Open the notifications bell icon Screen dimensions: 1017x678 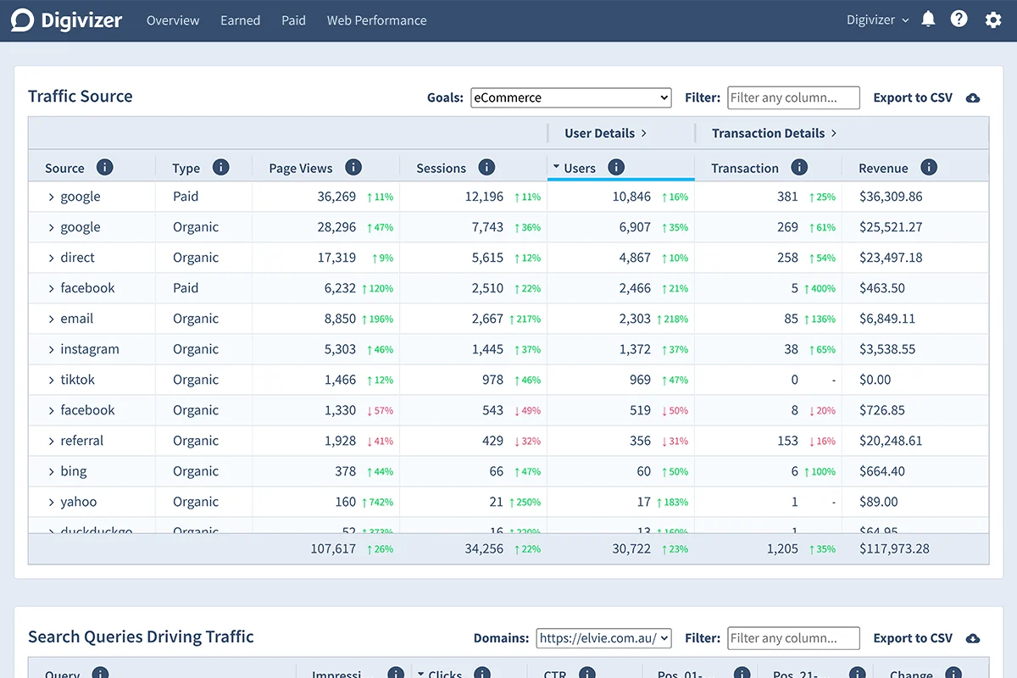(x=928, y=19)
